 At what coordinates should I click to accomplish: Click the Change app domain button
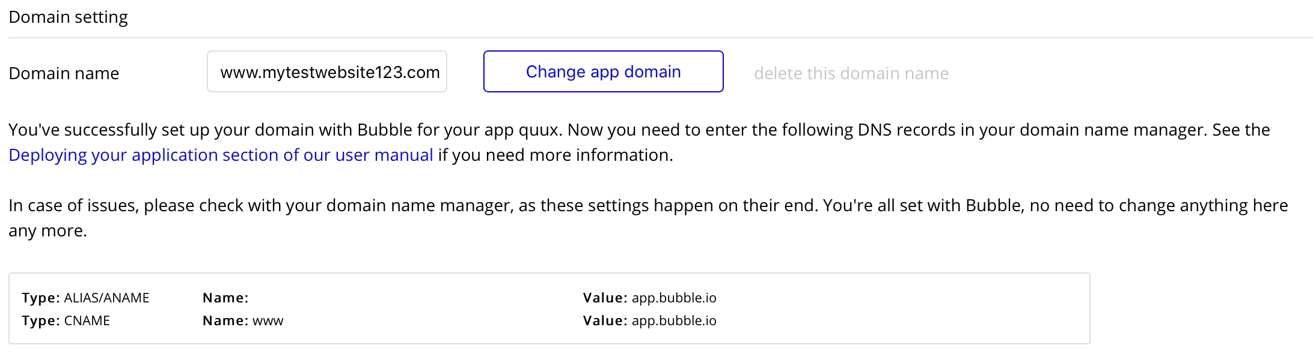(x=603, y=71)
